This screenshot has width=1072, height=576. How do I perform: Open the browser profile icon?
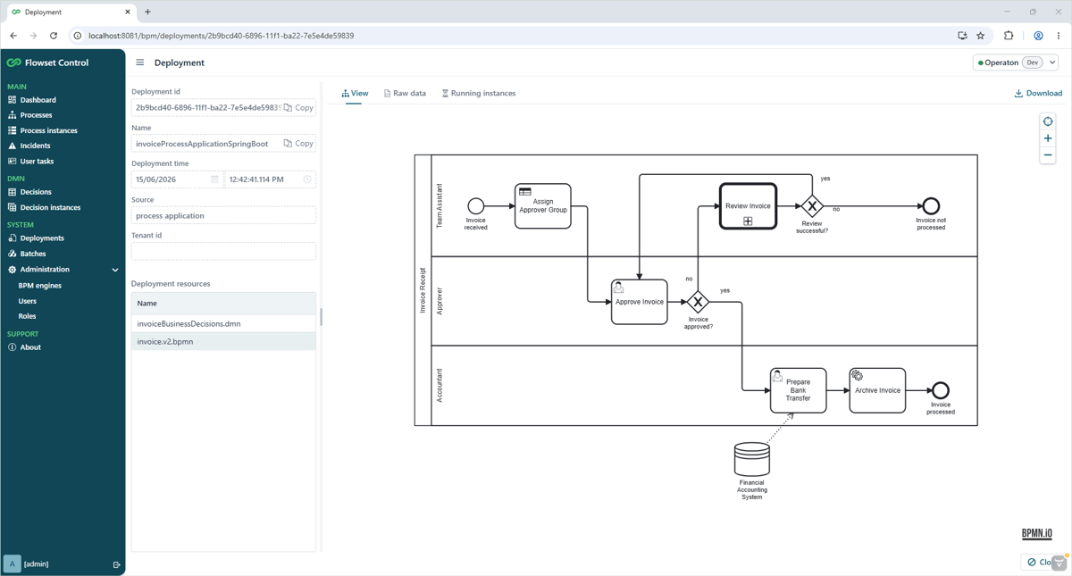click(1038, 36)
